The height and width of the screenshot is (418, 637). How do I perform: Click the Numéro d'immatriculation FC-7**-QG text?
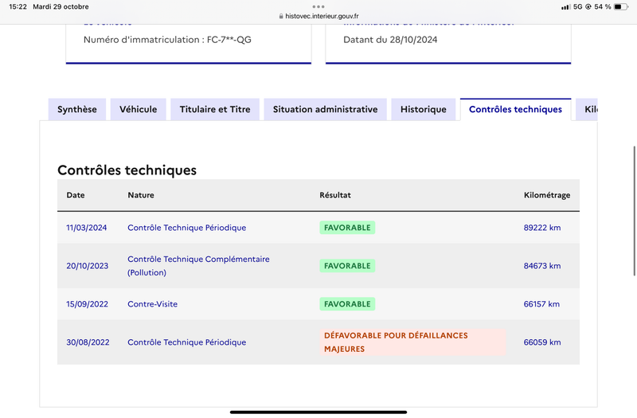point(167,39)
